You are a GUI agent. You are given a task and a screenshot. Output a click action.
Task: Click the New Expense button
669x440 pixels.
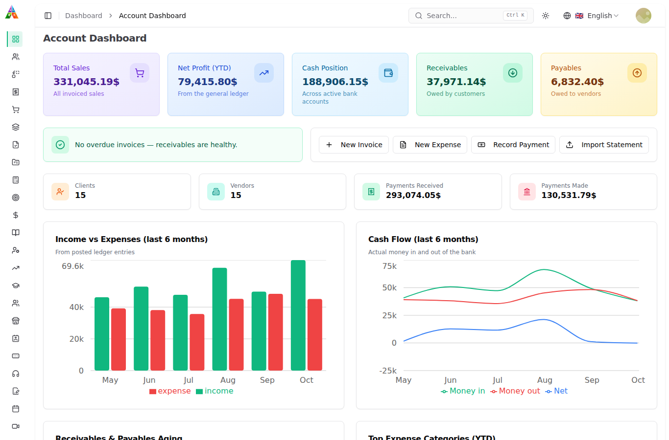(430, 145)
